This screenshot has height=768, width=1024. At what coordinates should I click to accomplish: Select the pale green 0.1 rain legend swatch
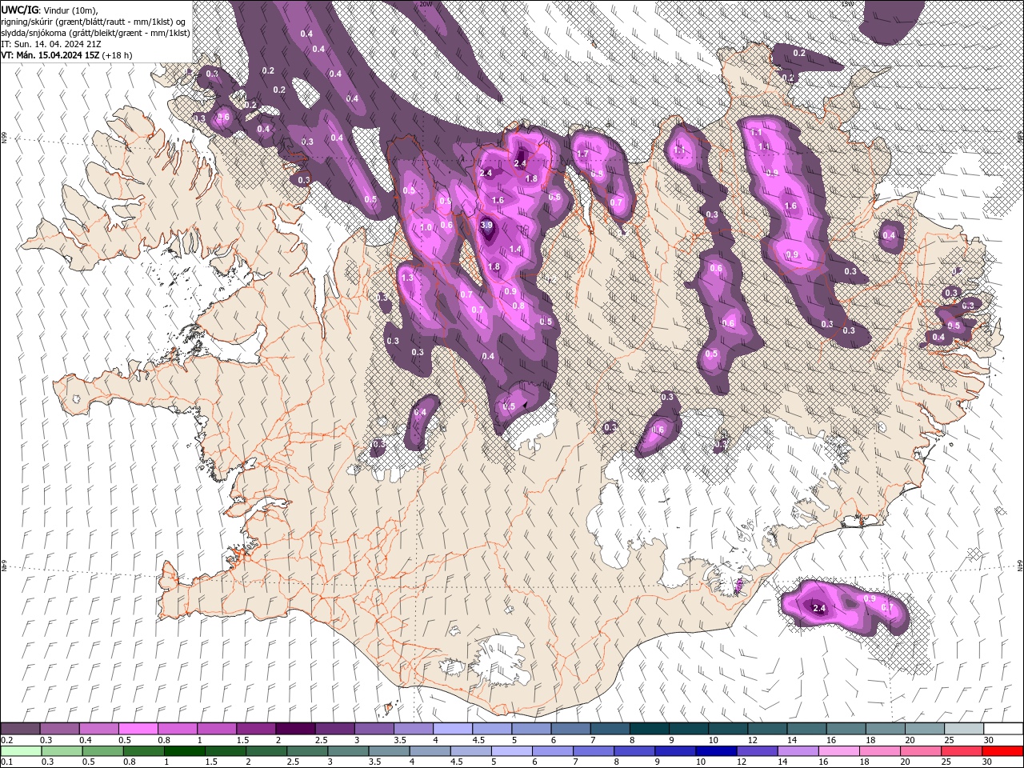pos(20,751)
